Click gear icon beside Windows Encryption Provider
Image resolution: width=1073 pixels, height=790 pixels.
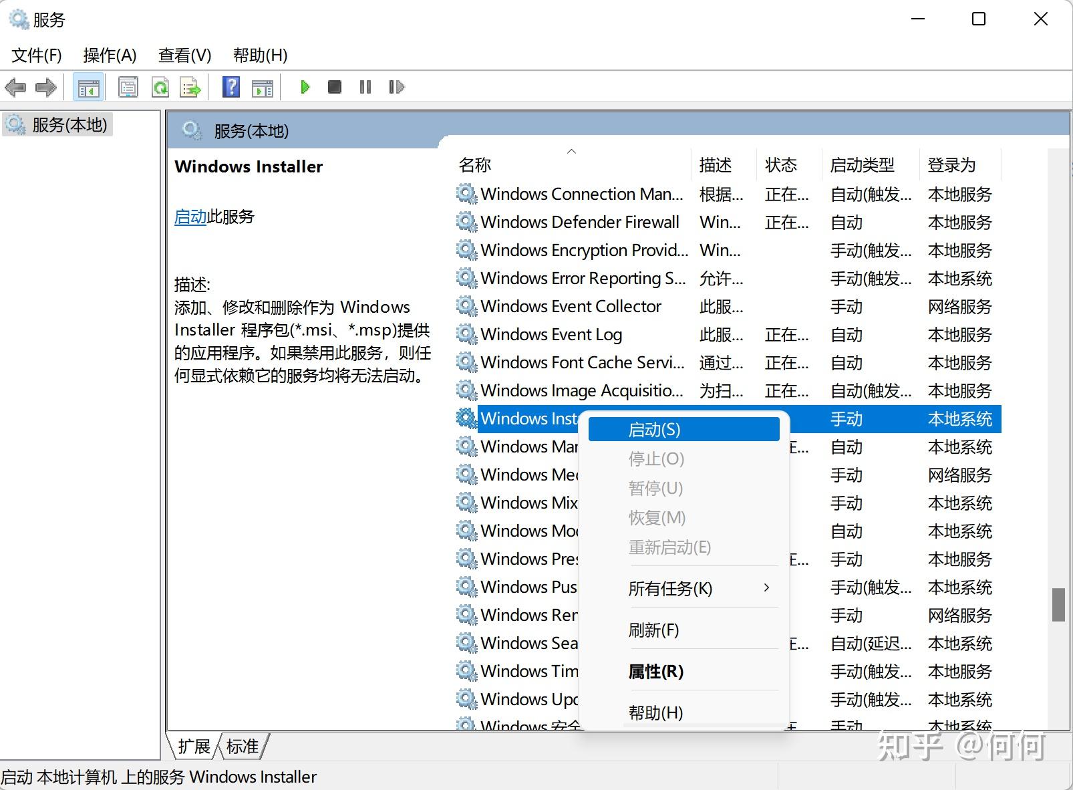466,250
